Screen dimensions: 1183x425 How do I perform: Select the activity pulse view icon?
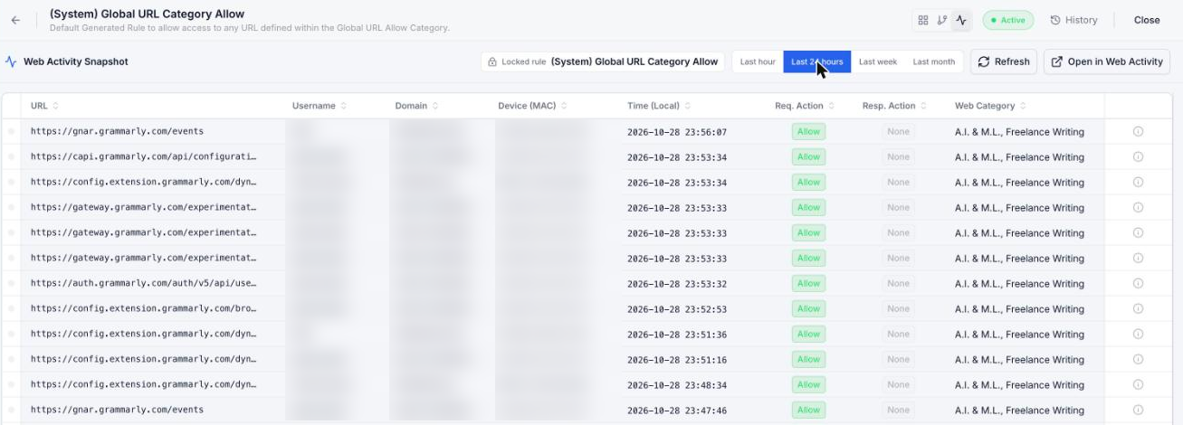click(961, 20)
